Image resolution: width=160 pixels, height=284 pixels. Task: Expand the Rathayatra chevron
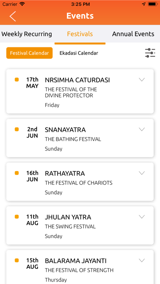click(x=142, y=173)
